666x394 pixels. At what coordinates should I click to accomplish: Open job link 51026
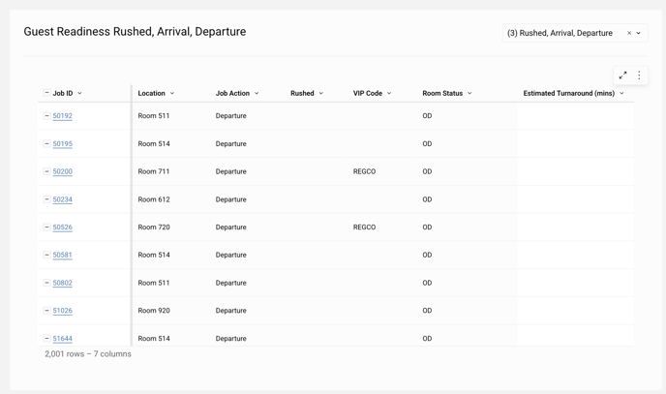(x=62, y=311)
